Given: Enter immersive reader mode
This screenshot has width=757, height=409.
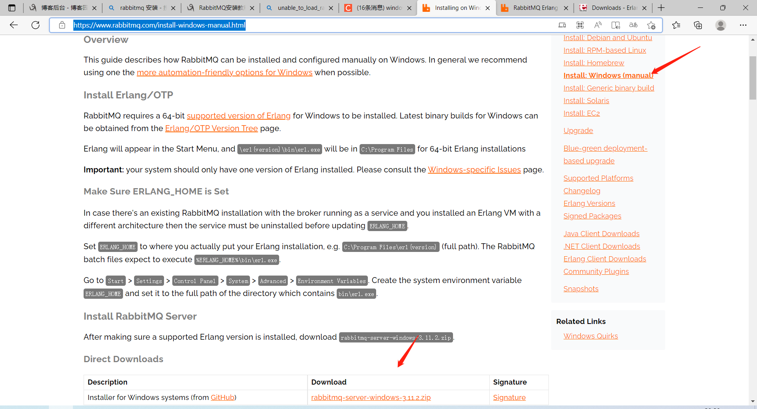Looking at the screenshot, I should (615, 25).
